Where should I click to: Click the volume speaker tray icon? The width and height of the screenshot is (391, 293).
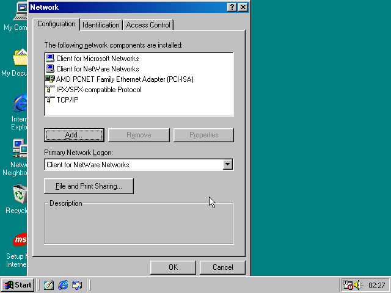[x=359, y=285]
